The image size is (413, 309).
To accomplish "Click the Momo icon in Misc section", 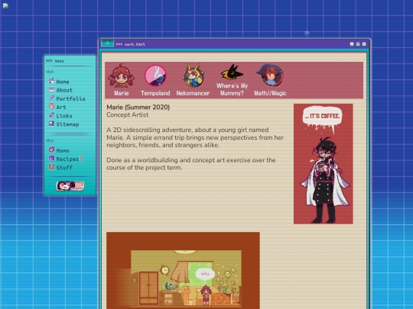I will click(x=52, y=150).
